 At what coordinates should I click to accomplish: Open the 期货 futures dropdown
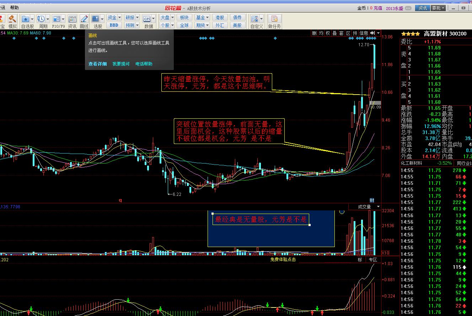(202, 25)
